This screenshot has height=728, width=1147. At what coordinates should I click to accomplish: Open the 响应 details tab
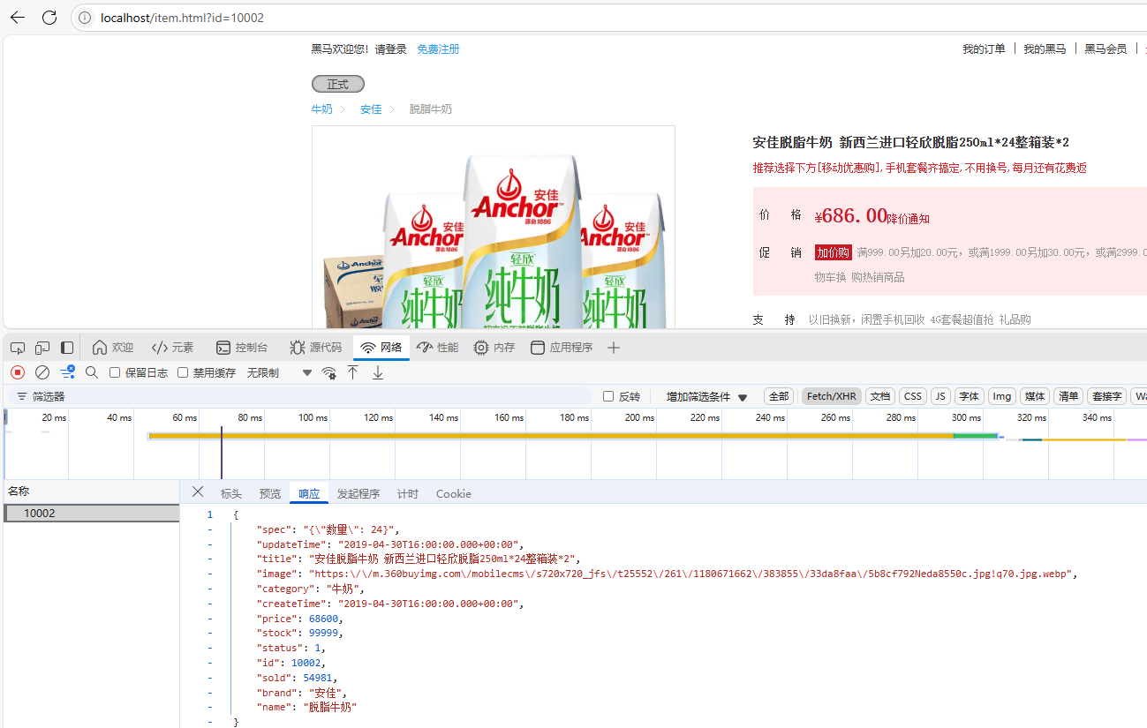tap(309, 494)
